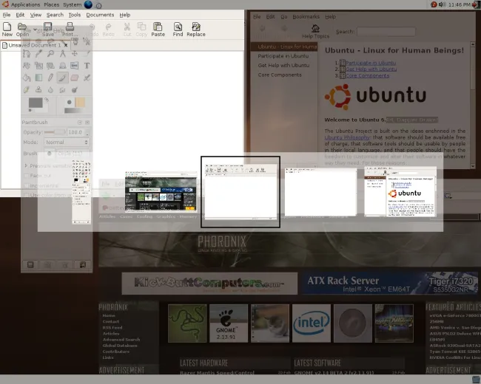Select the Clone stamp tool in GIMP
The height and width of the screenshot is (384, 481).
pos(38,89)
